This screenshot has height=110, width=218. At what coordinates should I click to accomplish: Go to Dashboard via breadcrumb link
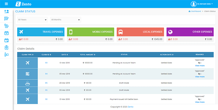pyautogui.click(x=196, y=11)
